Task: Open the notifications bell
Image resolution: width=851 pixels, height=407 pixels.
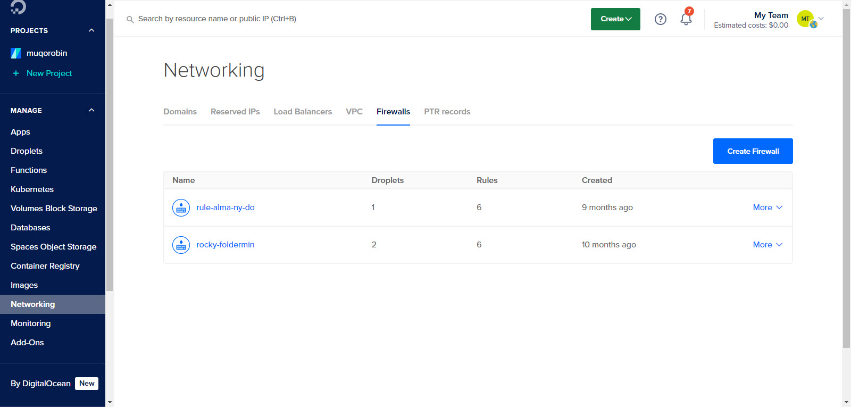Action: pos(686,19)
